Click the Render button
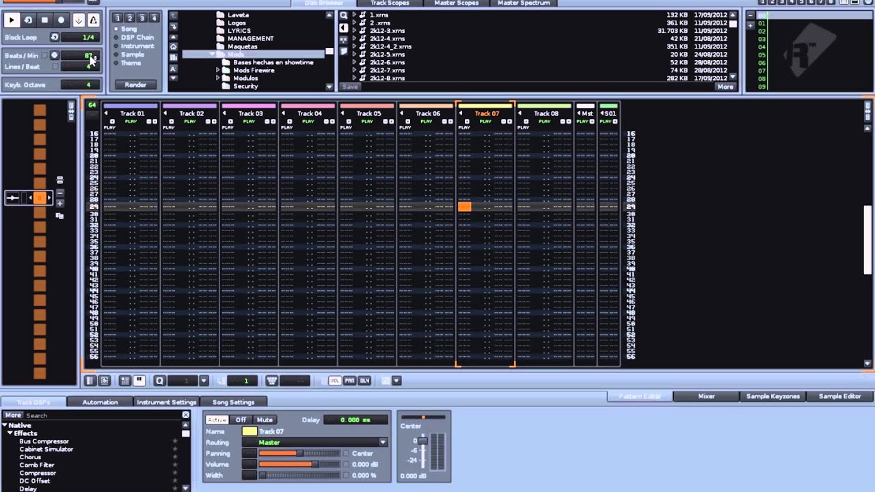 135,85
